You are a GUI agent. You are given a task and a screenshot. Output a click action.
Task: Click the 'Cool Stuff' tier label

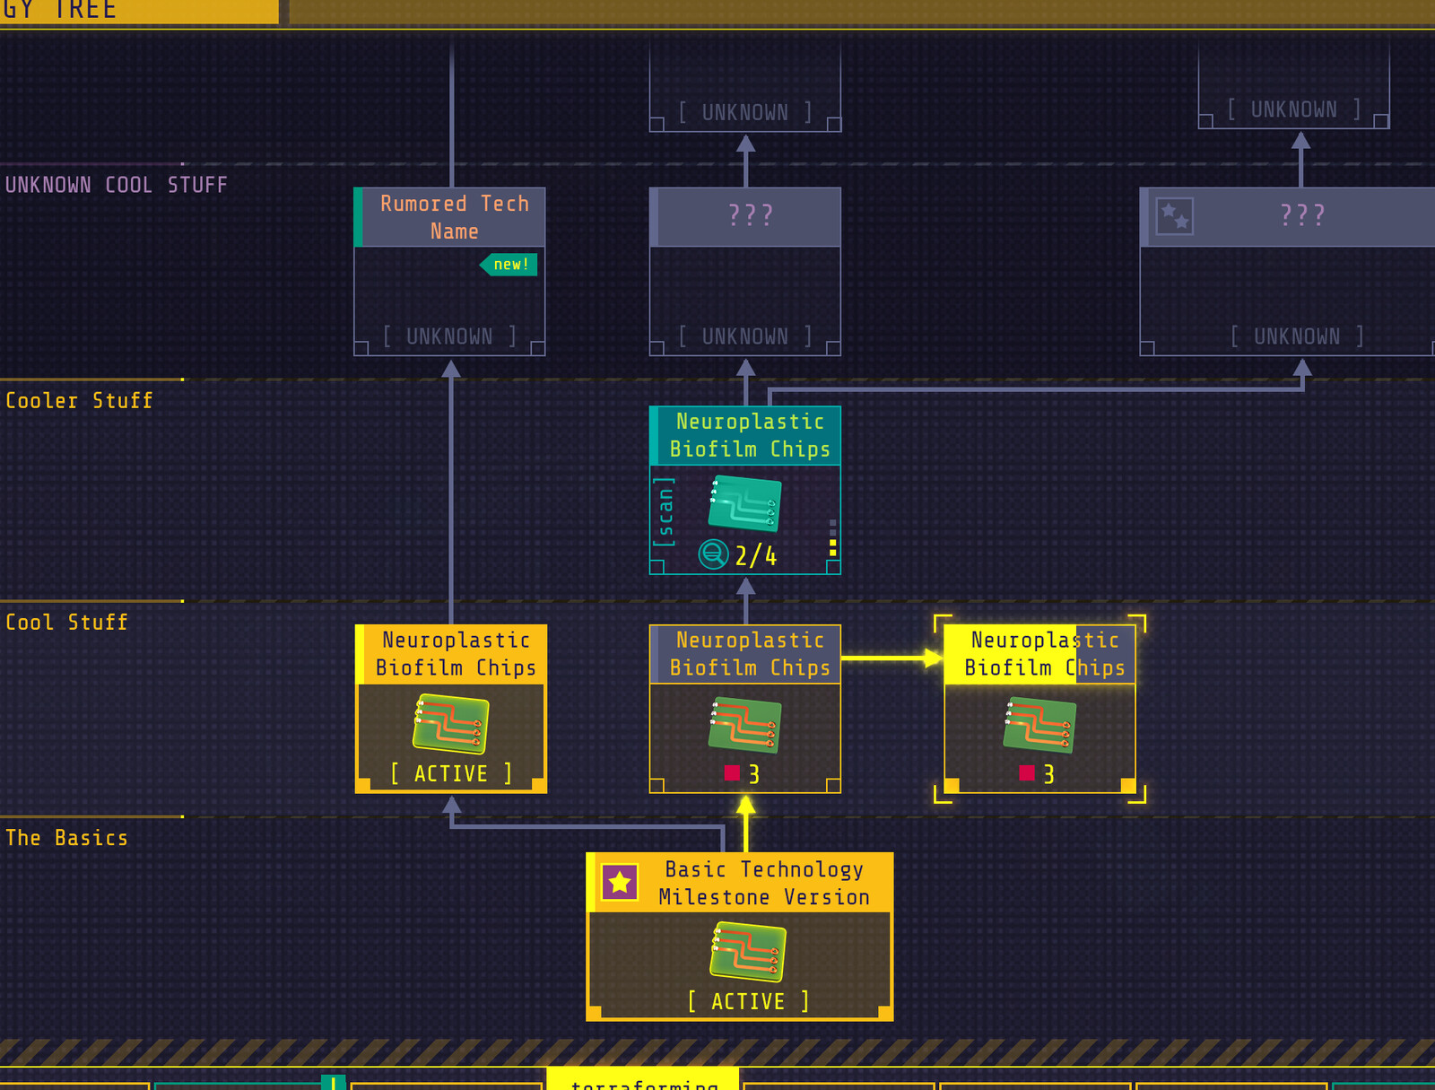pos(66,622)
